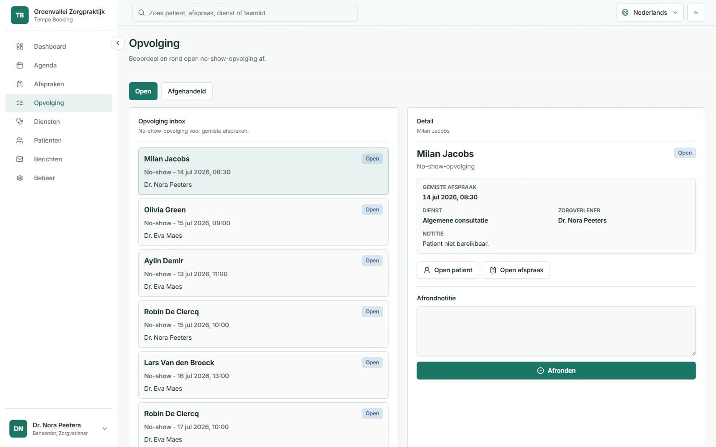
Task: Switch to the Open tab
Action: click(143, 91)
